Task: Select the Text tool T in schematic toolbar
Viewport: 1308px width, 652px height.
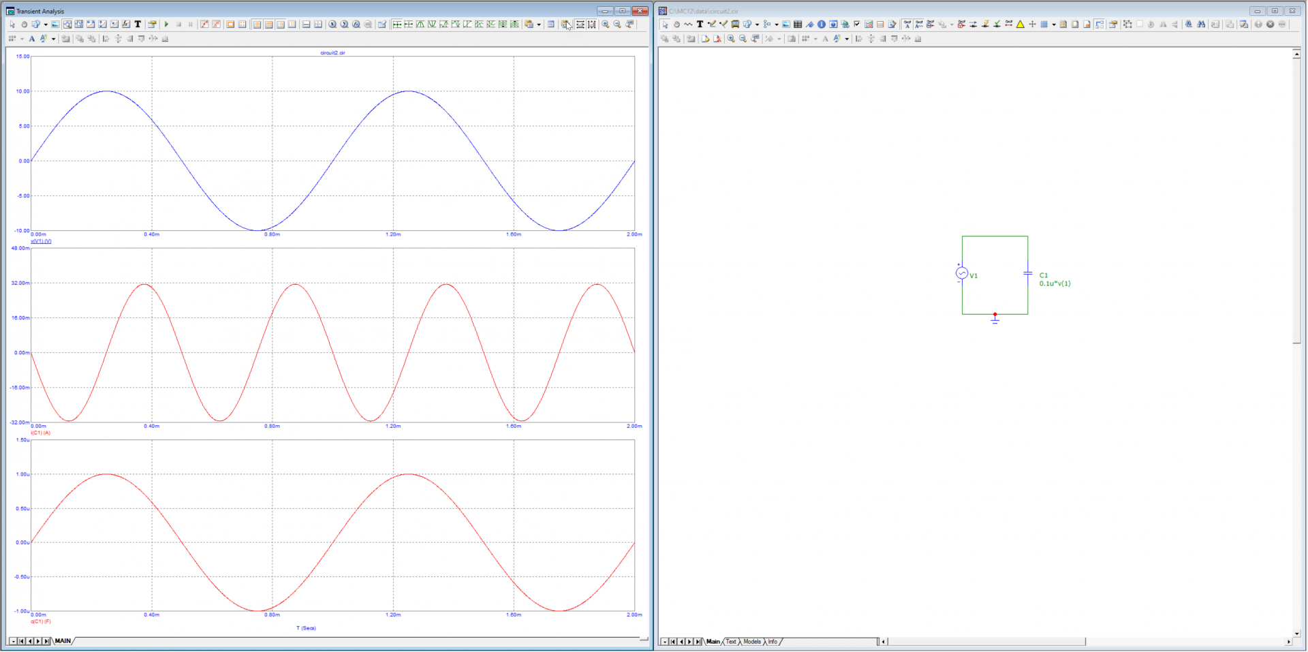Action: [x=700, y=25]
